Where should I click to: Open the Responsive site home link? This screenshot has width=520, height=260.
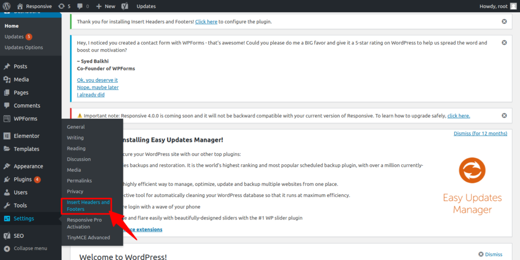coord(34,6)
